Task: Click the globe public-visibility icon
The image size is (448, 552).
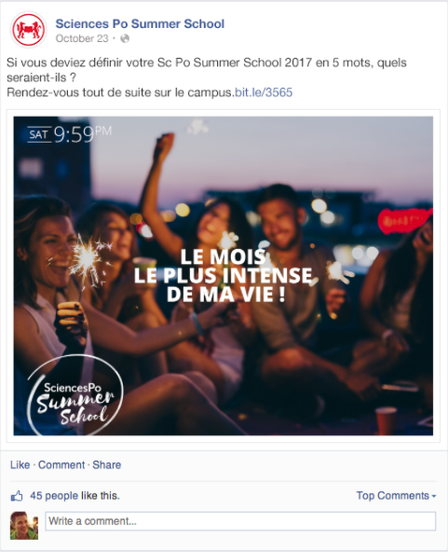Action: pyautogui.click(x=125, y=38)
